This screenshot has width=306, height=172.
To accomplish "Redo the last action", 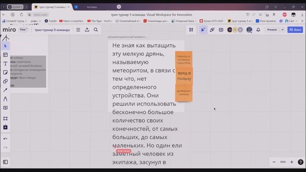I will coord(5,148).
